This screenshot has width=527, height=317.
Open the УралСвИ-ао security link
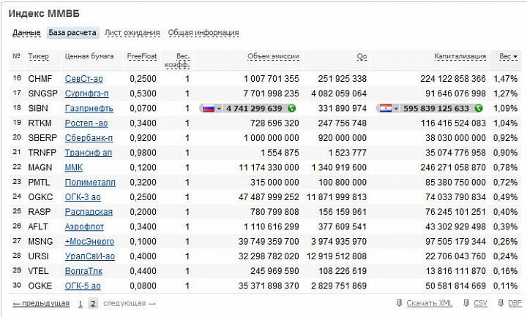90,256
